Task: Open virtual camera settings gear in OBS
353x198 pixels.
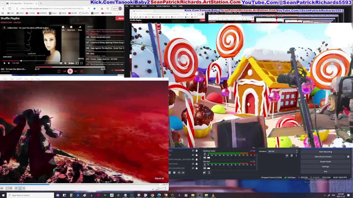Action: [x=348, y=157]
